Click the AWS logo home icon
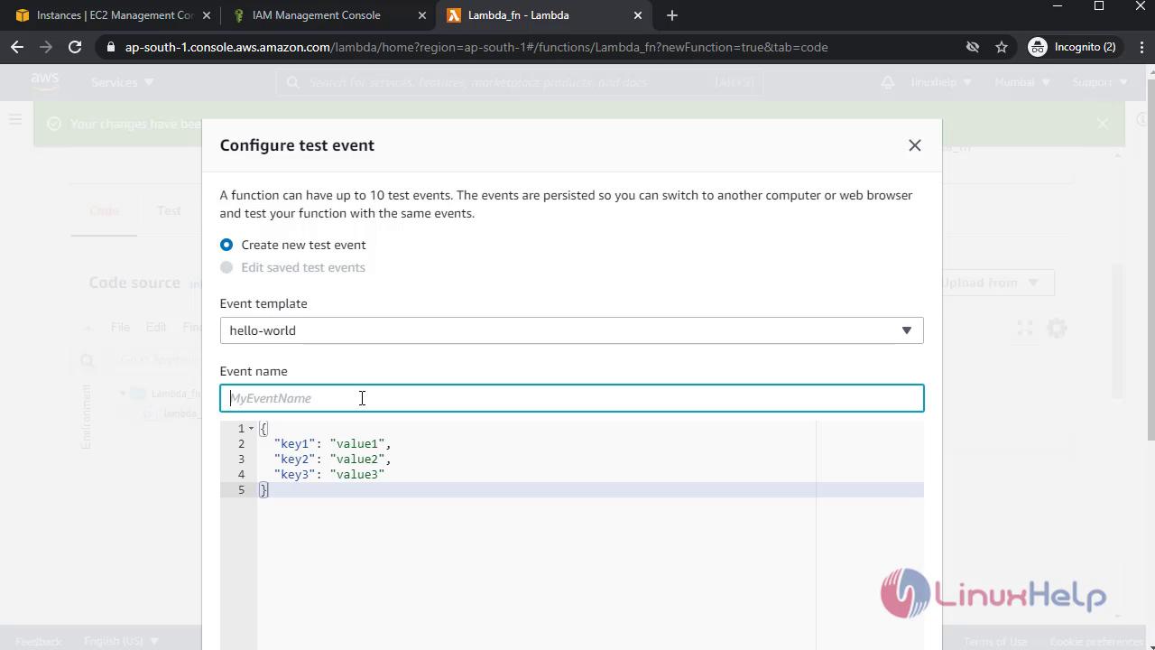Viewport: 1155px width, 650px height. click(45, 82)
